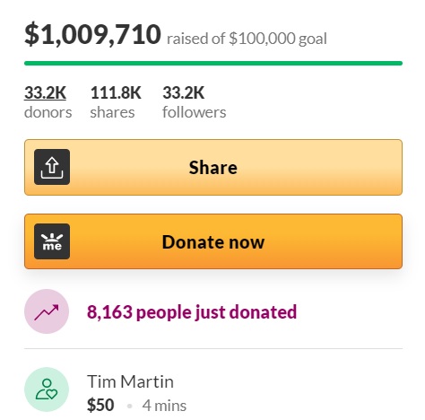Click Tim Martin's donor avatar icon
This screenshot has height=420, width=425.
pyautogui.click(x=47, y=389)
